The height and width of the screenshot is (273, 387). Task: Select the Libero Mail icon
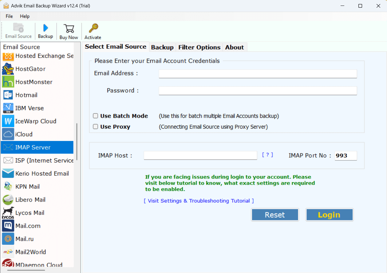8,200
